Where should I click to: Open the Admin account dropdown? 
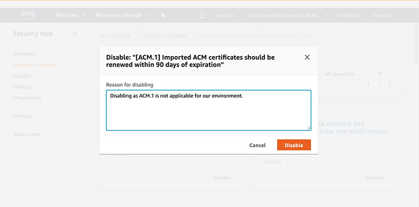(x=289, y=16)
